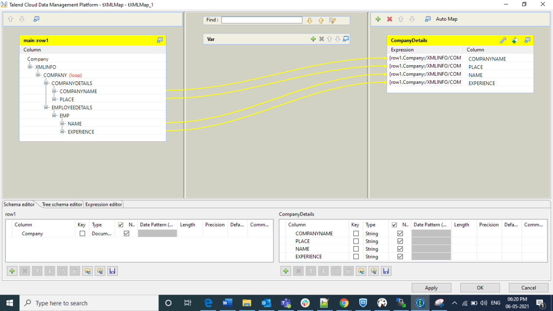The image size is (553, 311).
Task: Toggle nullable checkbox for EXPERIENCE column
Action: (x=400, y=257)
